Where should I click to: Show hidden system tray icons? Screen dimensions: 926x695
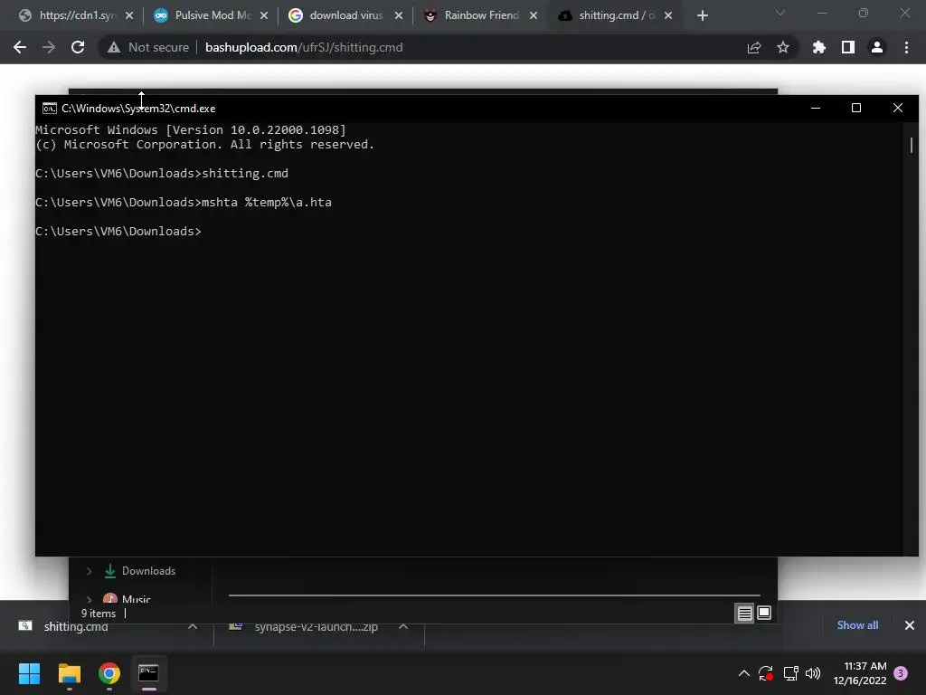pos(744,673)
